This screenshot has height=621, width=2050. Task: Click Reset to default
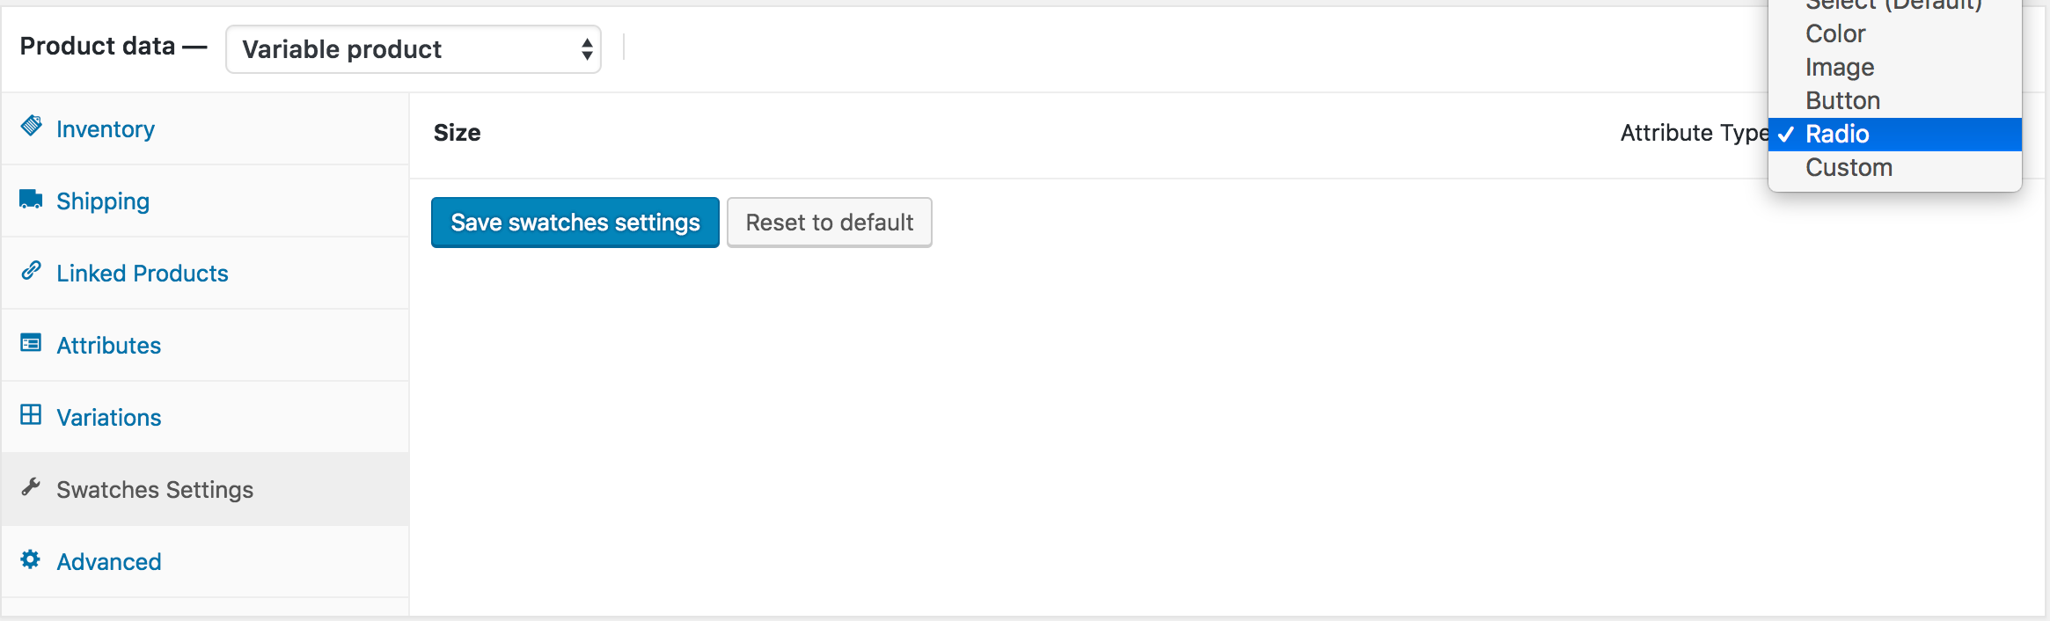[x=828, y=222]
